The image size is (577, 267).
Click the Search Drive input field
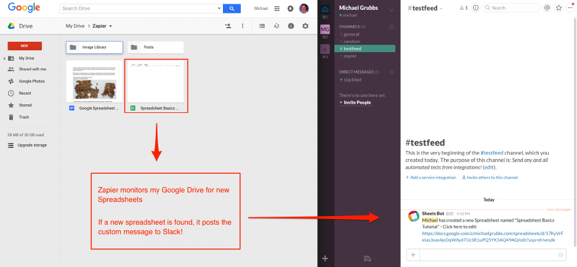(139, 8)
